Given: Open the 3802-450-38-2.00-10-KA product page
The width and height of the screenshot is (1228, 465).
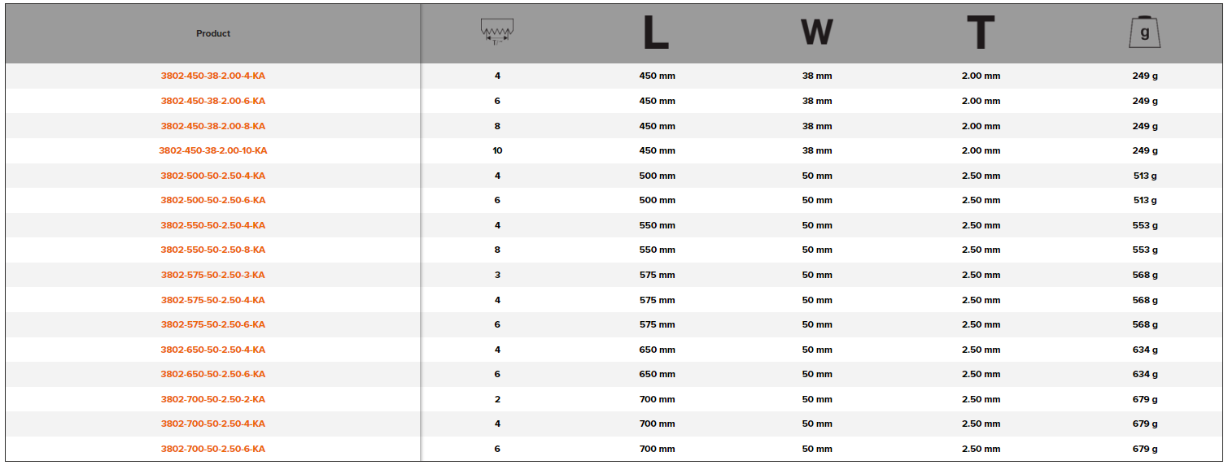Looking at the screenshot, I should (213, 151).
